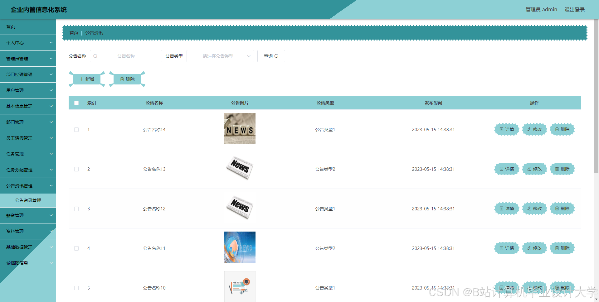The image size is (599, 302).
Task: Click the 公告类型2 cell in row 公告名称13
Action: point(325,169)
